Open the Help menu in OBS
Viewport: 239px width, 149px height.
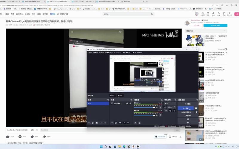(x=140, y=52)
